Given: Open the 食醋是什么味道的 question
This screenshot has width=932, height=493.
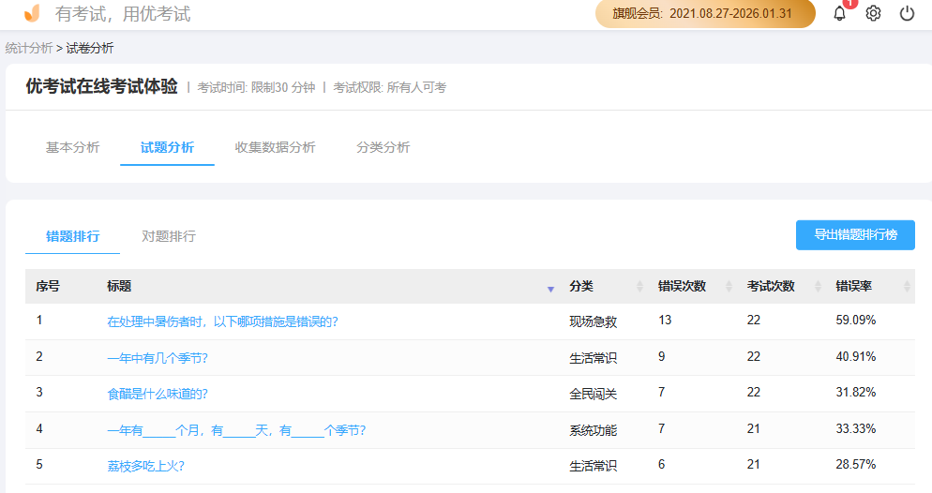Looking at the screenshot, I should coord(158,394).
